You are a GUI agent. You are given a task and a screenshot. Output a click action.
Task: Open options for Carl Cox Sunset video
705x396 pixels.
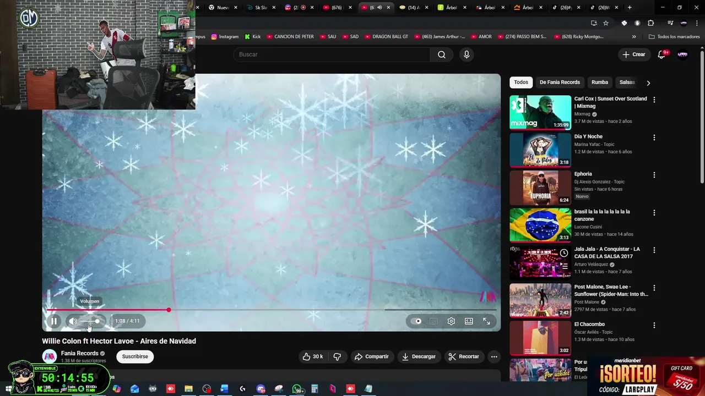tap(654, 100)
